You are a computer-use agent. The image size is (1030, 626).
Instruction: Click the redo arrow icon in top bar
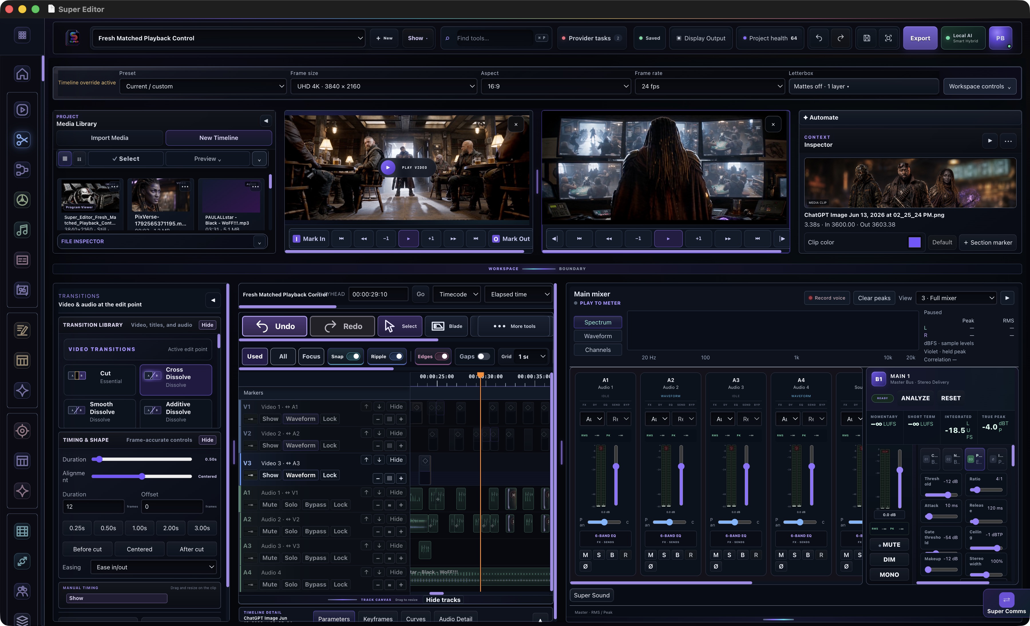[841, 38]
